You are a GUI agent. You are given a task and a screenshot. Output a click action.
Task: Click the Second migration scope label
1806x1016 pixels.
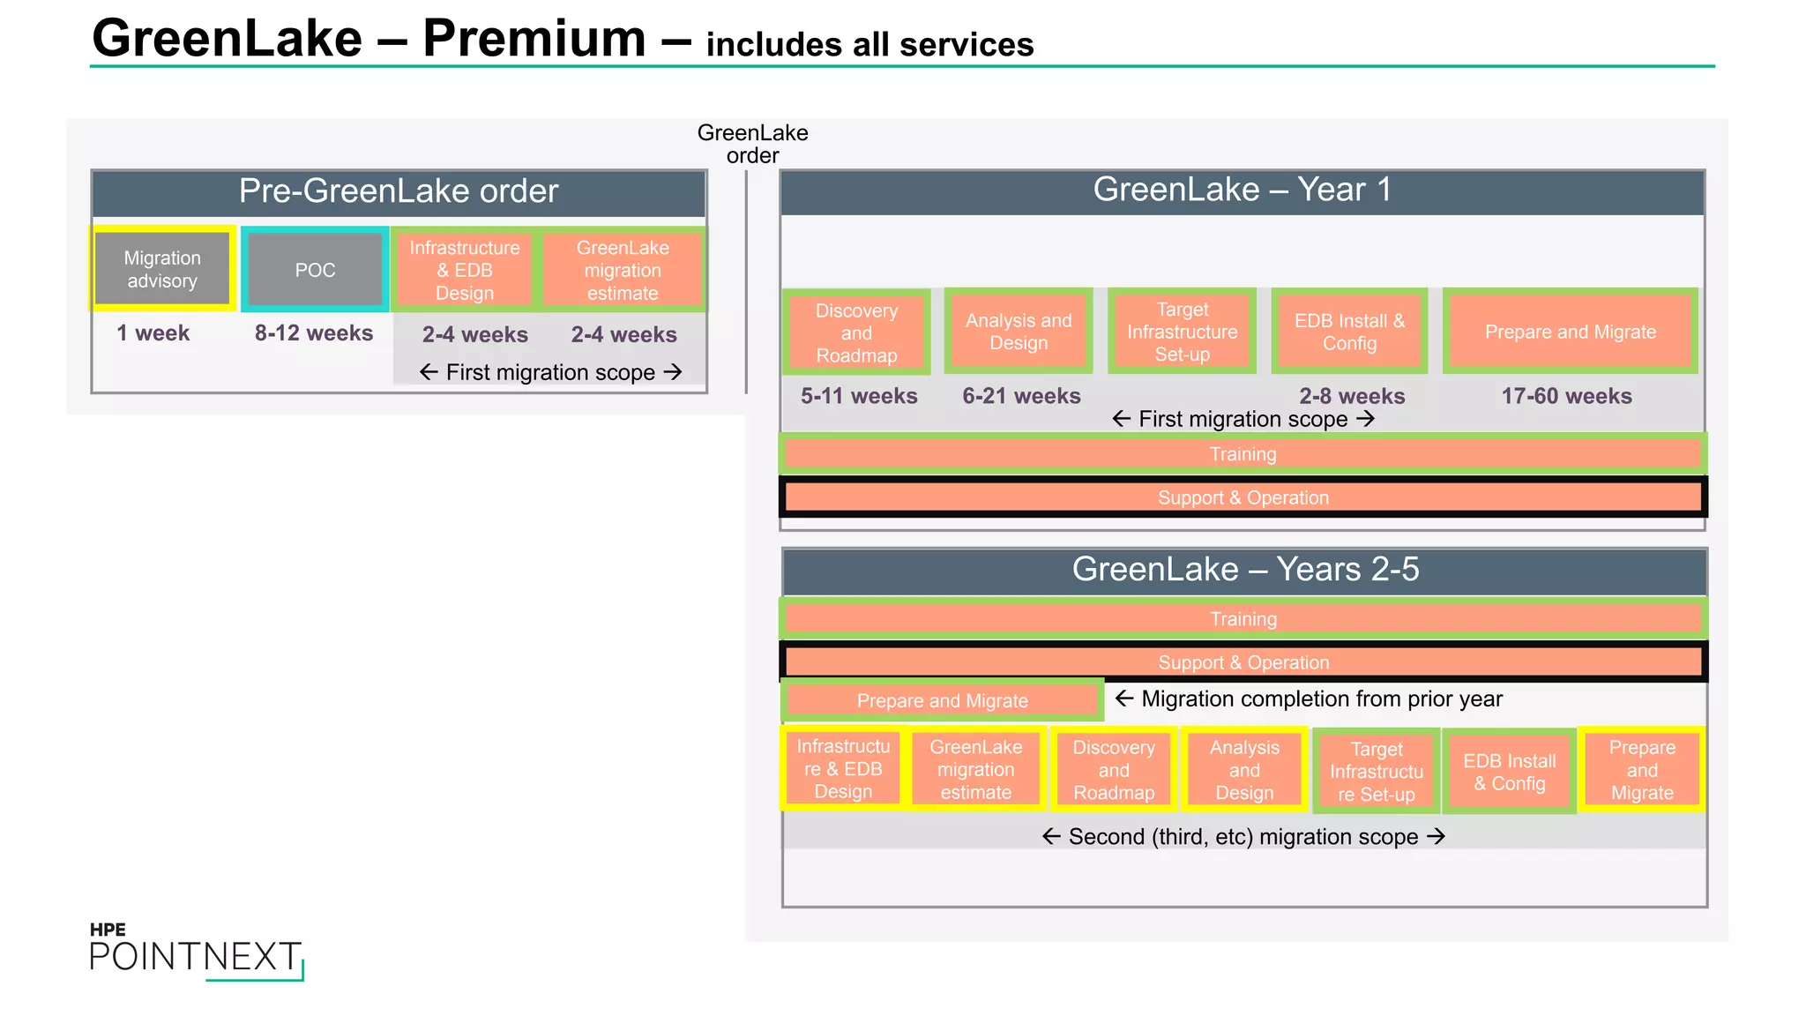[x=1243, y=836]
